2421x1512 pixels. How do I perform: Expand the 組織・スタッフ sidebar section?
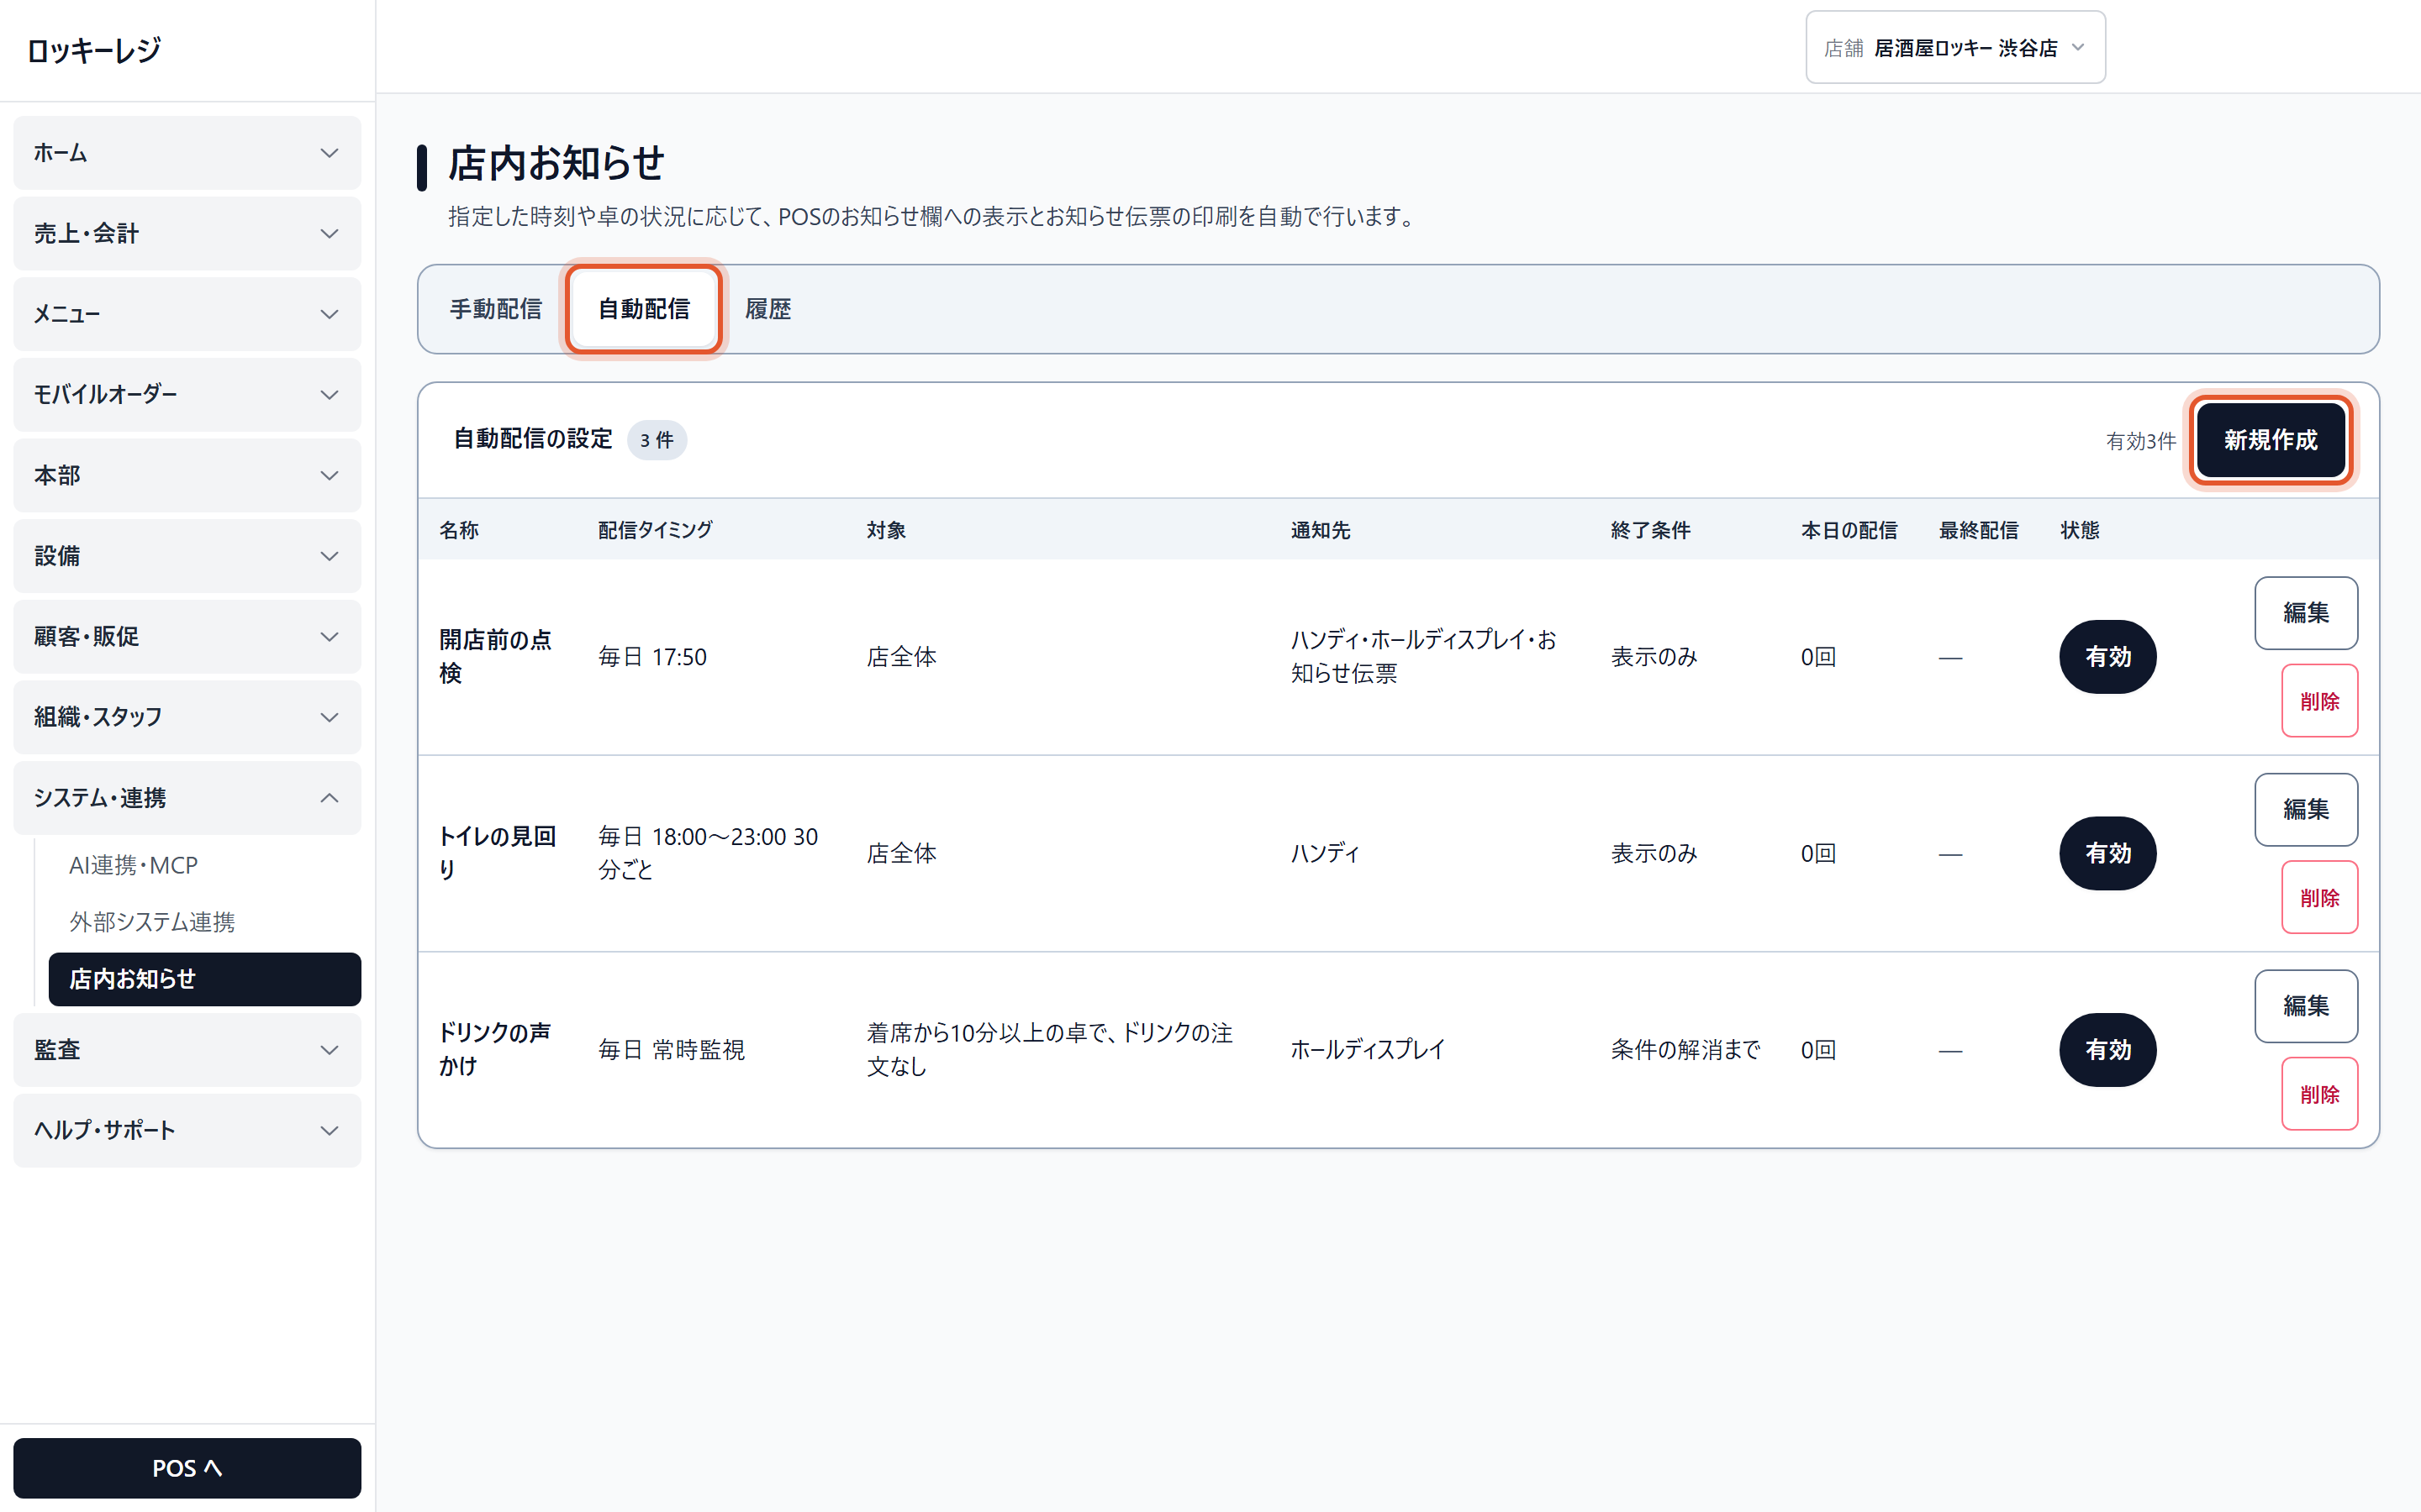(x=187, y=717)
